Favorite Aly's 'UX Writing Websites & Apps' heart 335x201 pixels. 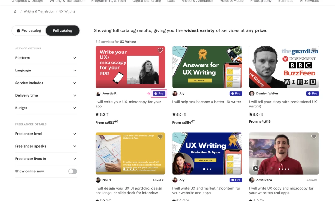[237, 137]
